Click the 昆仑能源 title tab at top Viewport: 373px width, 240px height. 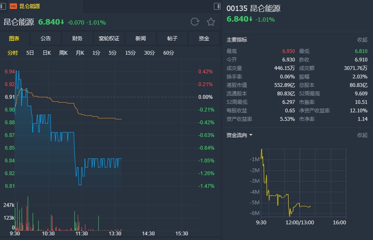(x=30, y=6)
